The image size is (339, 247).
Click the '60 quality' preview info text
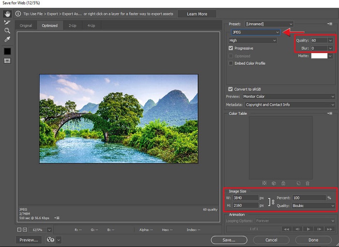tap(210, 209)
